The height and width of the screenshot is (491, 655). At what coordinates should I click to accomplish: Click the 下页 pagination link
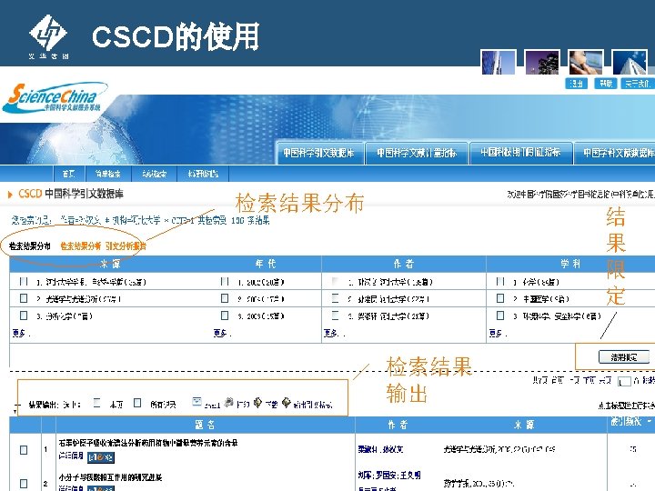589,380
